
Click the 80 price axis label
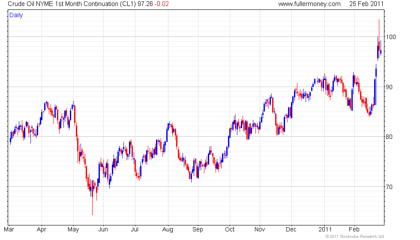pyautogui.click(x=389, y=137)
